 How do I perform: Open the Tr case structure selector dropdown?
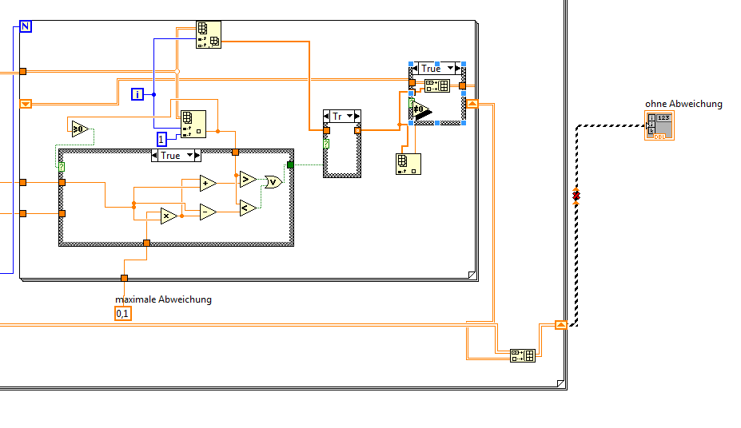coord(349,116)
